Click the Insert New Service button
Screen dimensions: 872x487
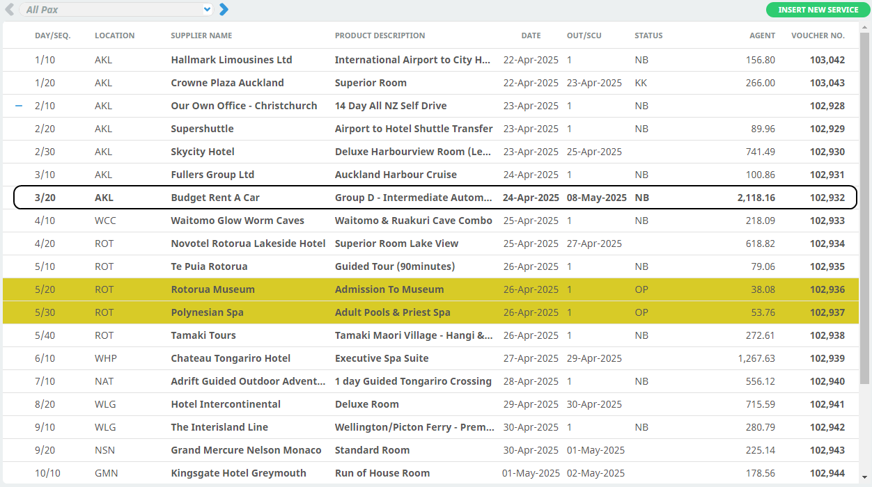[x=818, y=10]
